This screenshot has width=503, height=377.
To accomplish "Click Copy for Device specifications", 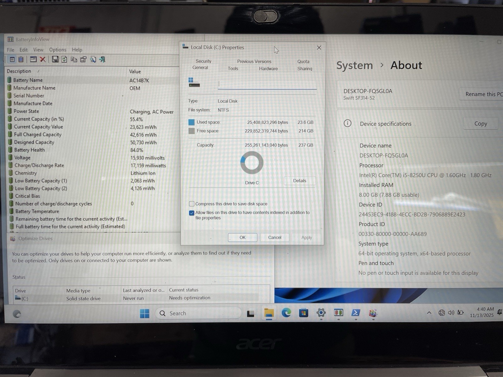I will (481, 123).
